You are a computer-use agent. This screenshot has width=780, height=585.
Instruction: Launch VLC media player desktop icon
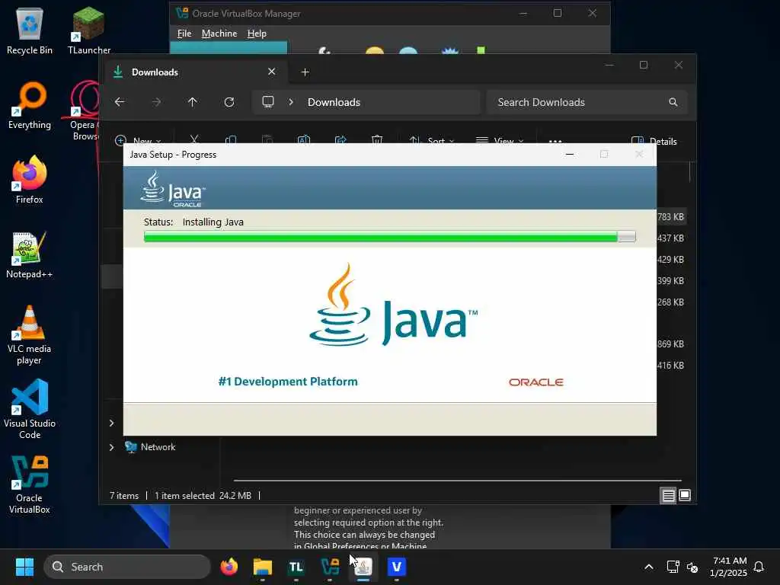point(30,335)
